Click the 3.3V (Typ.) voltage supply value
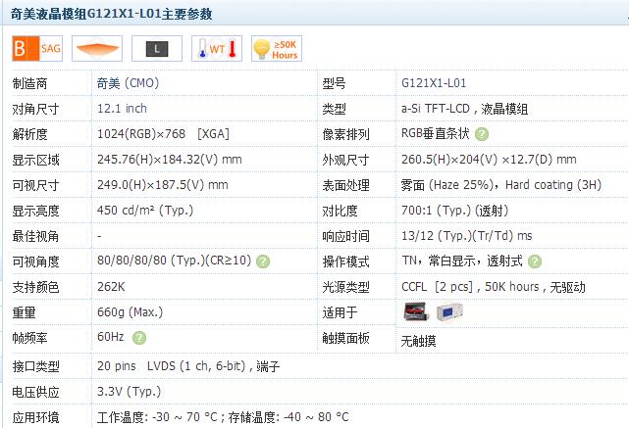Screen dimensions: 629x428 129,392
